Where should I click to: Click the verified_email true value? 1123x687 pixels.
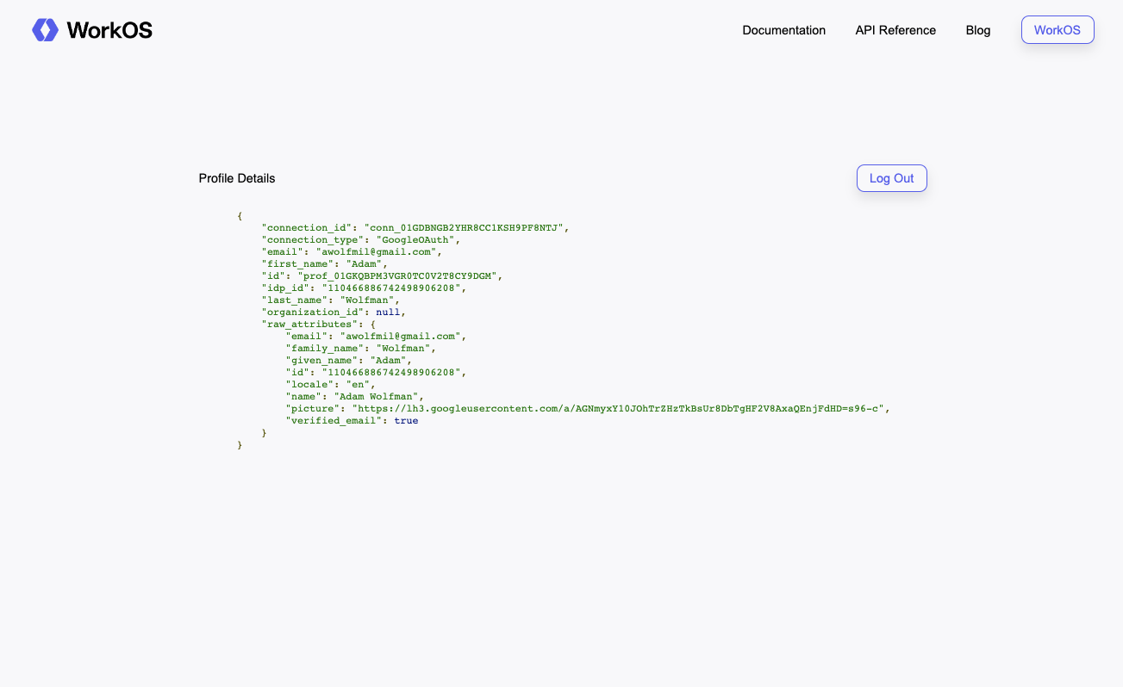click(406, 420)
